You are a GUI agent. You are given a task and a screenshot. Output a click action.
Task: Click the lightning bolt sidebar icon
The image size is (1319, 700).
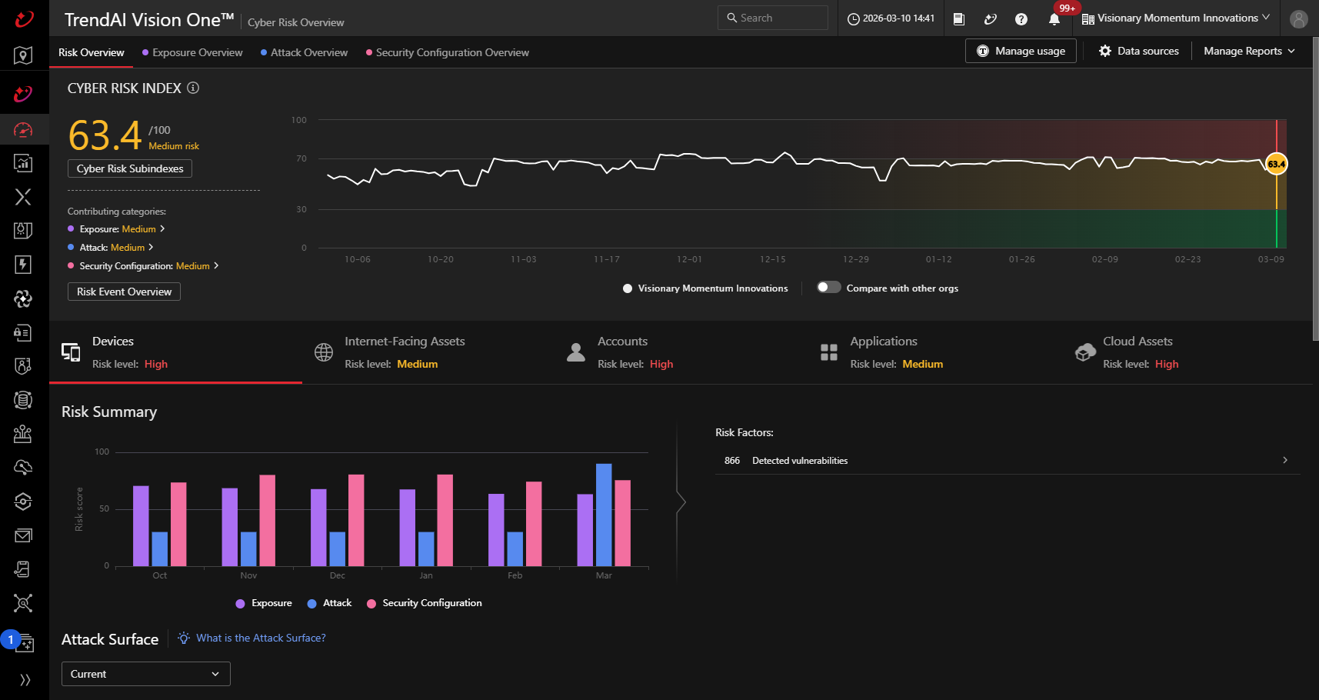23,265
